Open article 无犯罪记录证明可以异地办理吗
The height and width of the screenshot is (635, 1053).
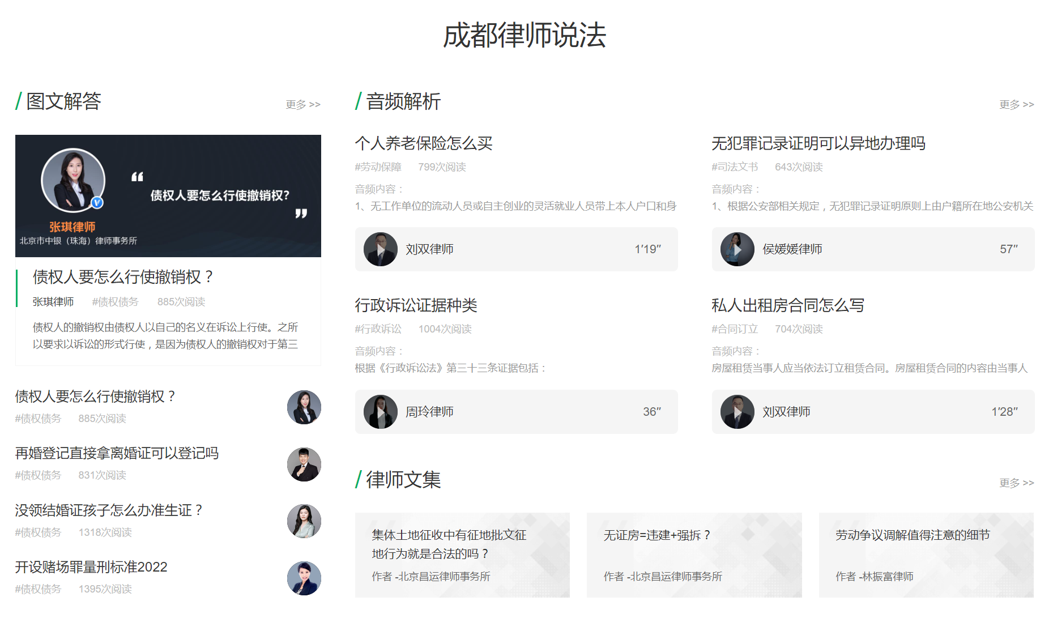[x=818, y=143]
